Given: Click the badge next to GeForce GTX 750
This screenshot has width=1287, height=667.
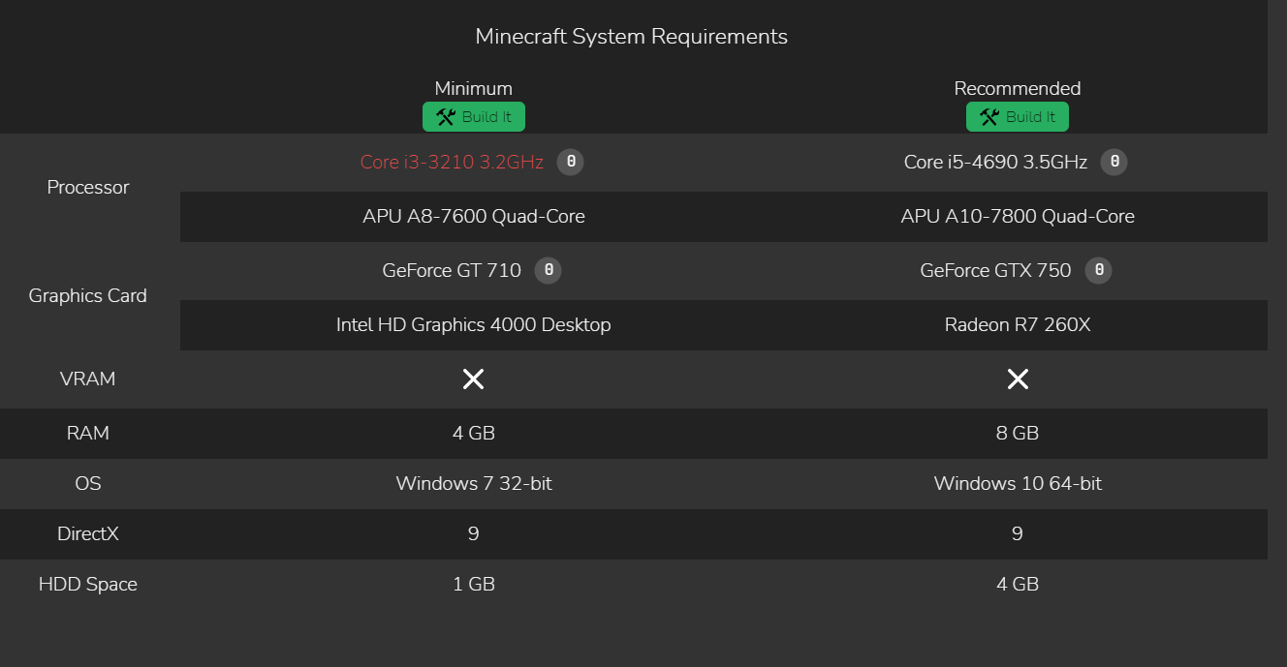Looking at the screenshot, I should point(1099,270).
